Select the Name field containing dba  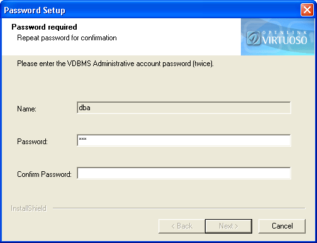(184, 108)
